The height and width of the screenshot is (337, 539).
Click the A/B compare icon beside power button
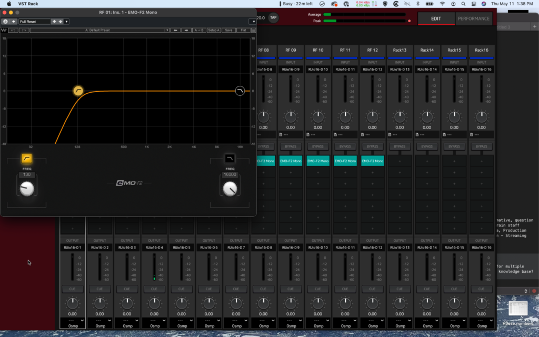click(13, 22)
